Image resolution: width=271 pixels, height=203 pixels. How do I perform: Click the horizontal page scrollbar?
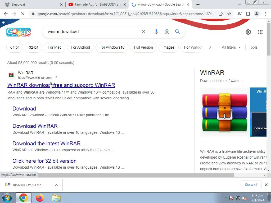(x=136, y=175)
